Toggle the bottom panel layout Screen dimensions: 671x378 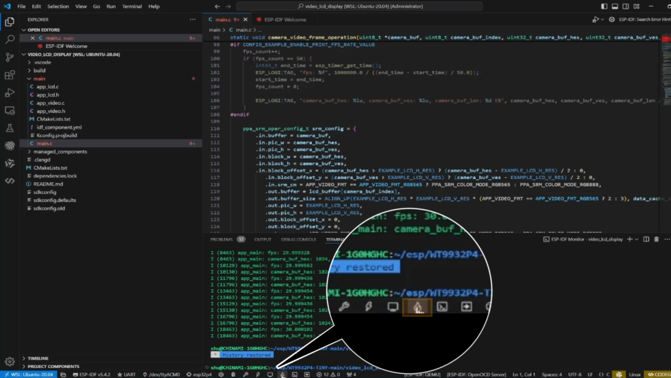[x=615, y=6]
